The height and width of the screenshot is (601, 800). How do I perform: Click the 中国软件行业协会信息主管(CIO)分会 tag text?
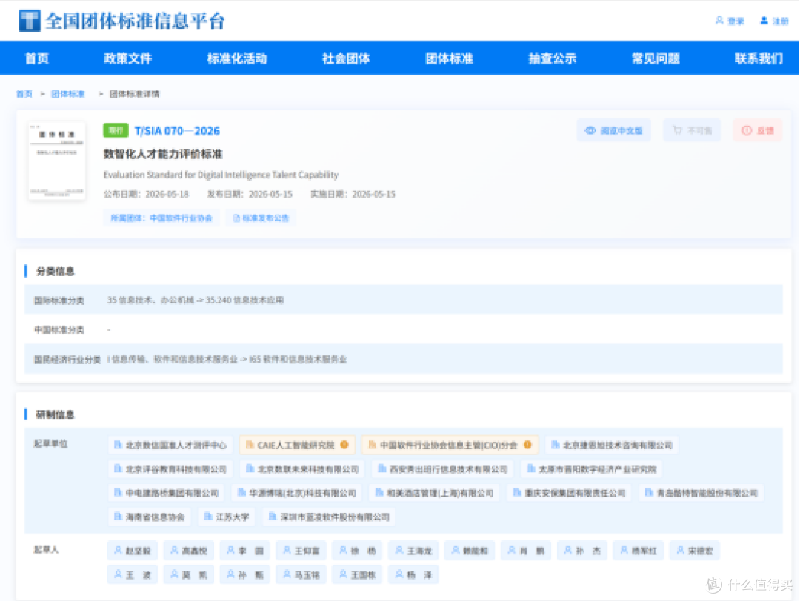pyautogui.click(x=448, y=445)
